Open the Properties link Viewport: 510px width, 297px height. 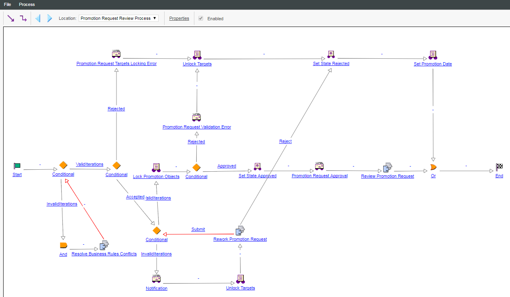[x=179, y=18]
